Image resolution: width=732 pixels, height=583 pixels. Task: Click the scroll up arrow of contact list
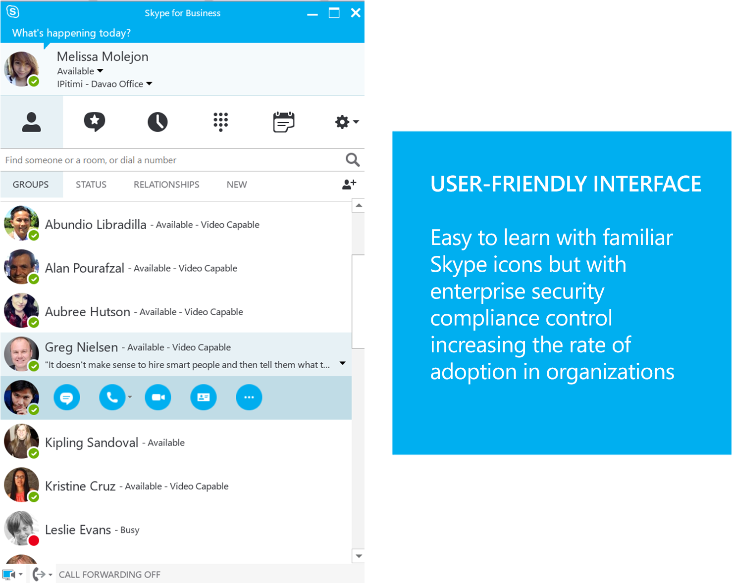tap(359, 205)
